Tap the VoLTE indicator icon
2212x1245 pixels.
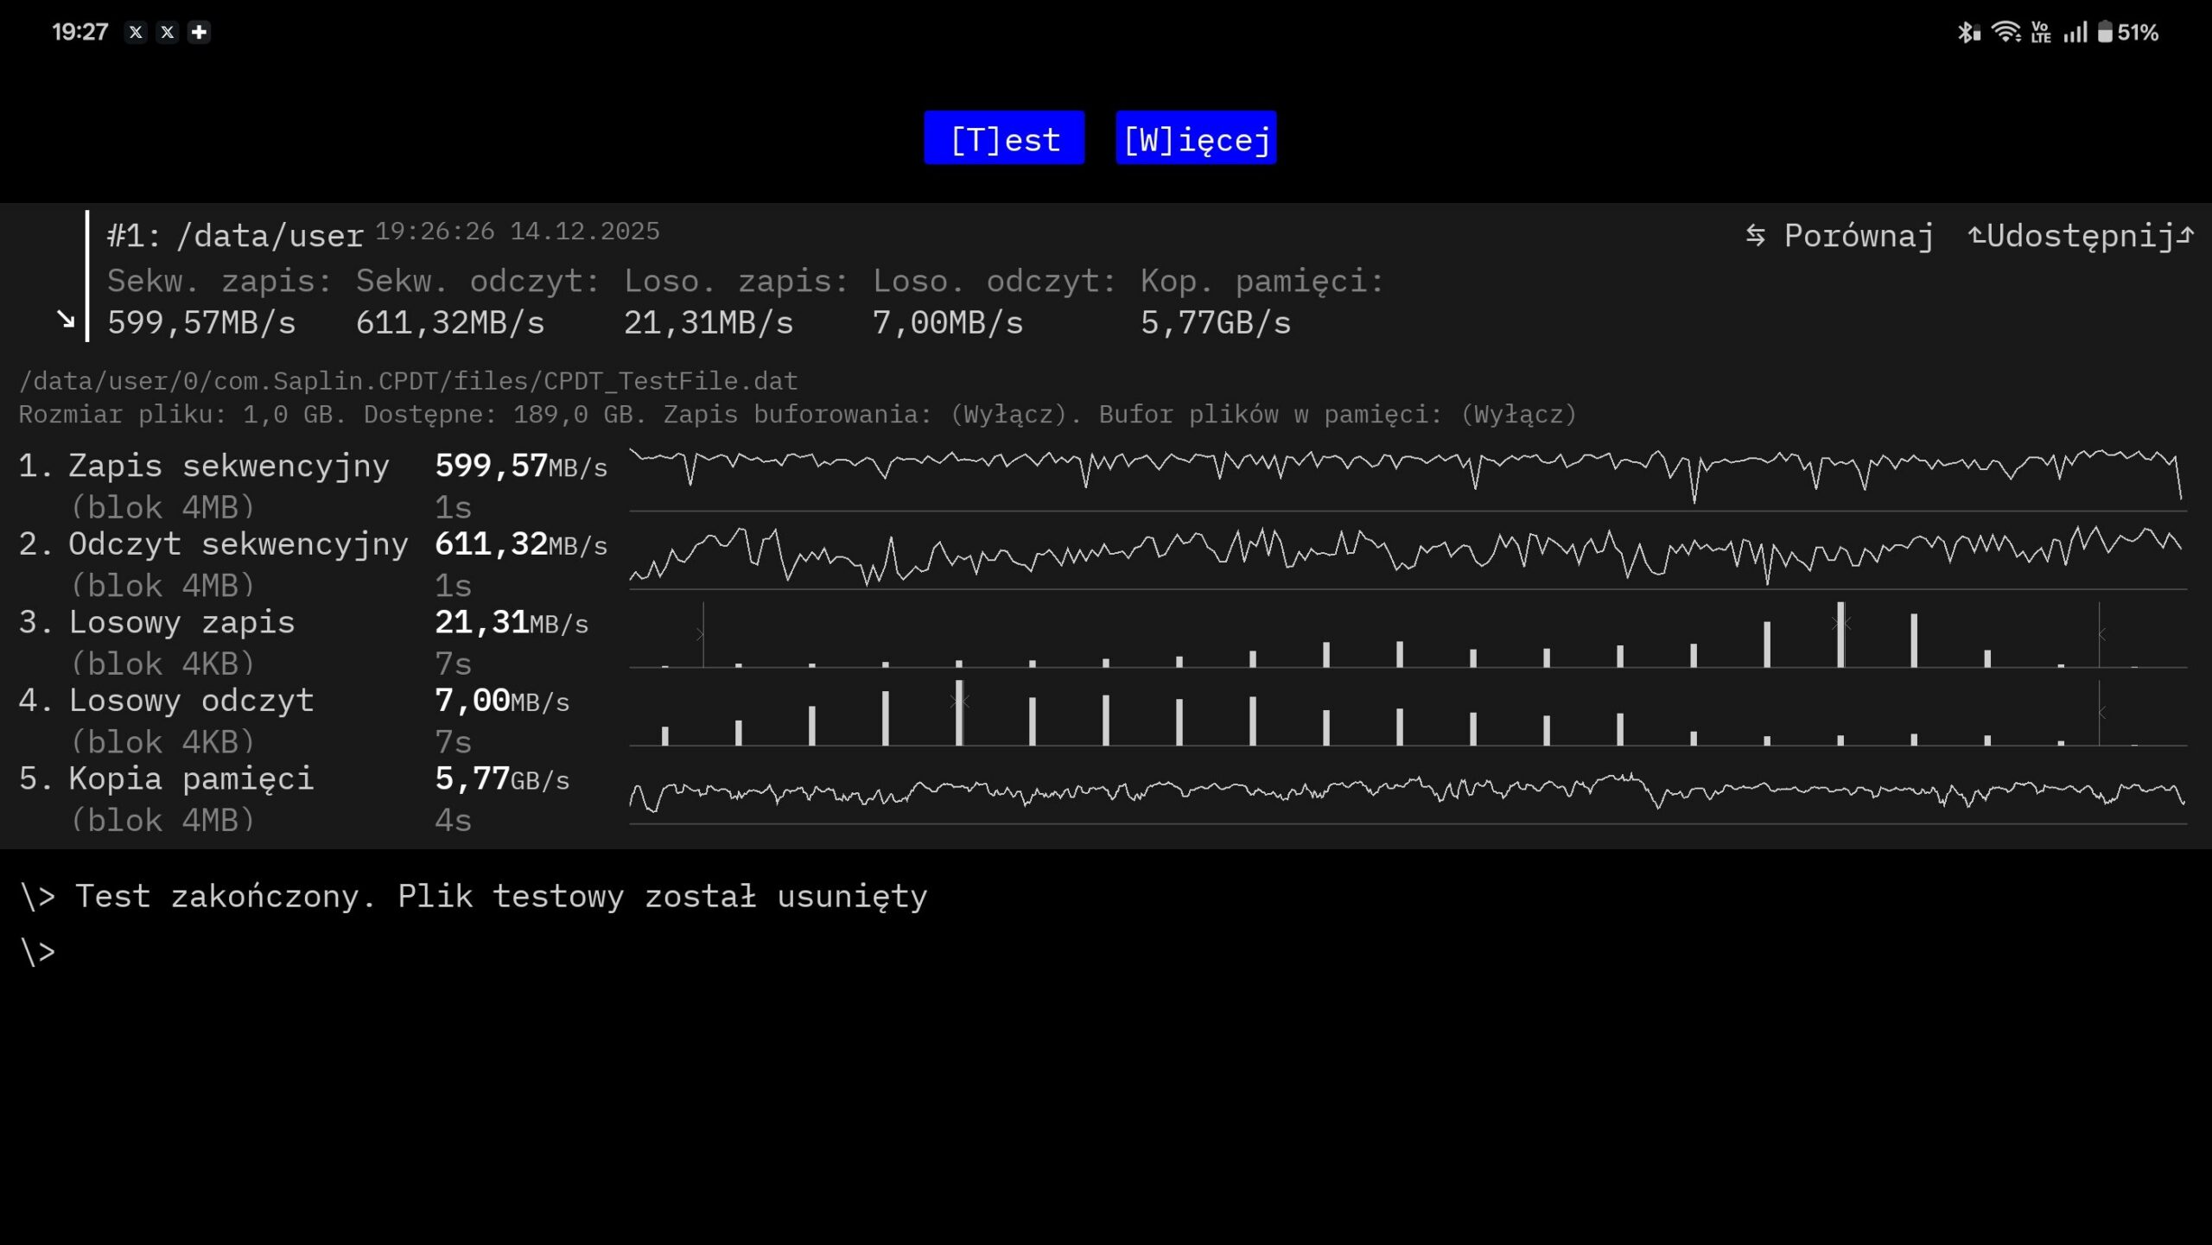pos(2041,33)
